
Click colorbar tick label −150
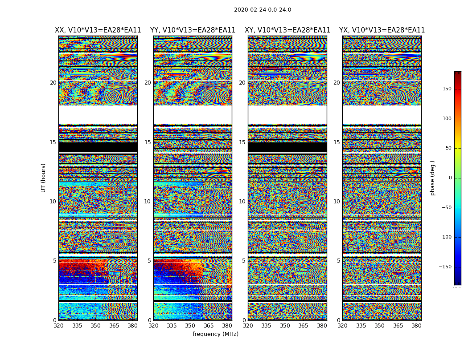(x=445, y=267)
